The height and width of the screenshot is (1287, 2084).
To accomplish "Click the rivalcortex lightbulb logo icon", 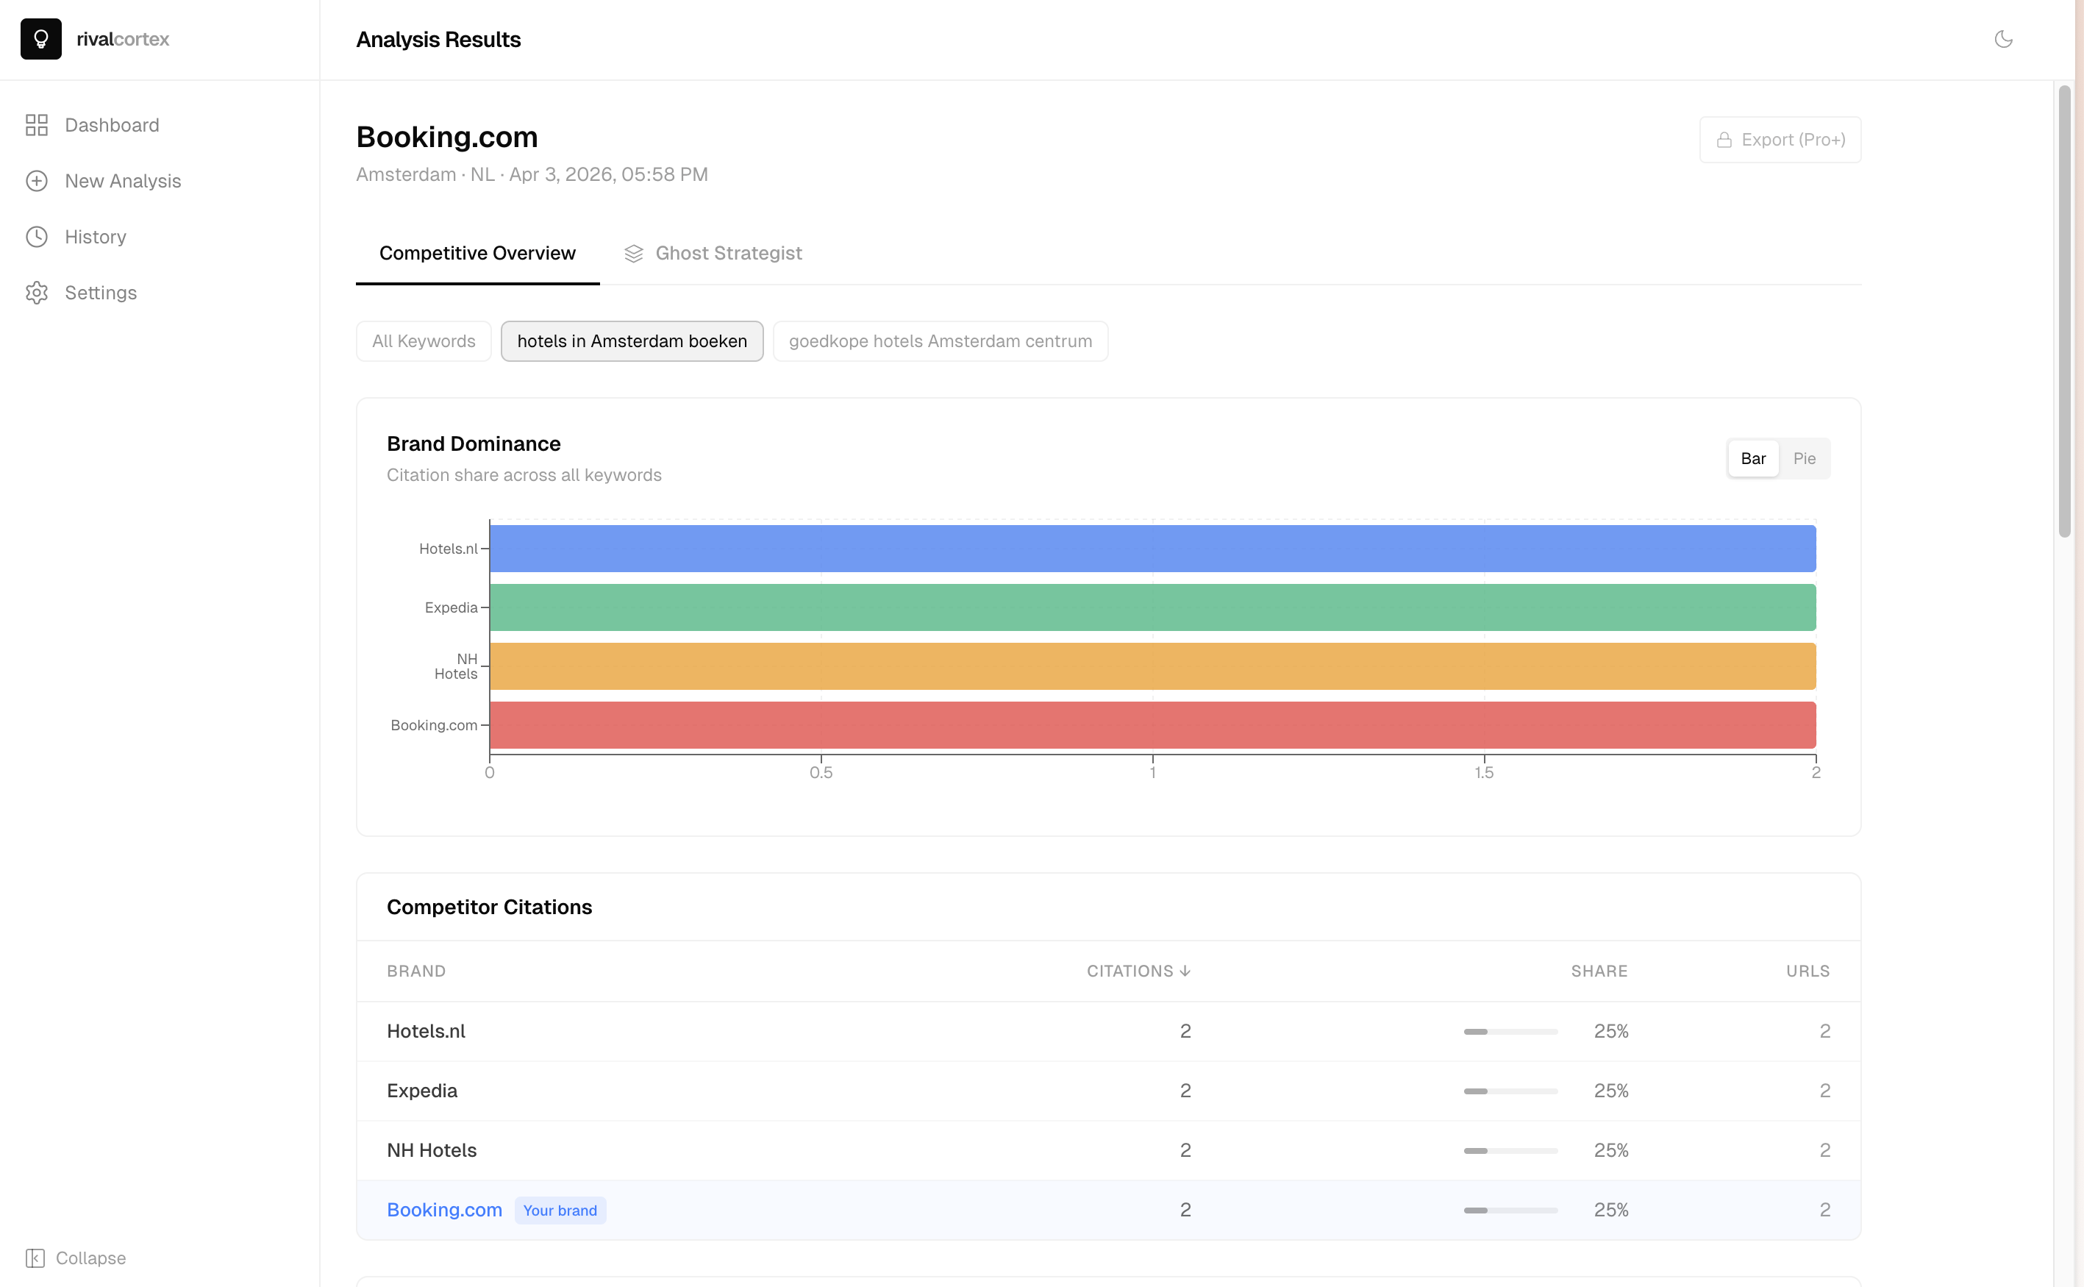I will tap(41, 39).
